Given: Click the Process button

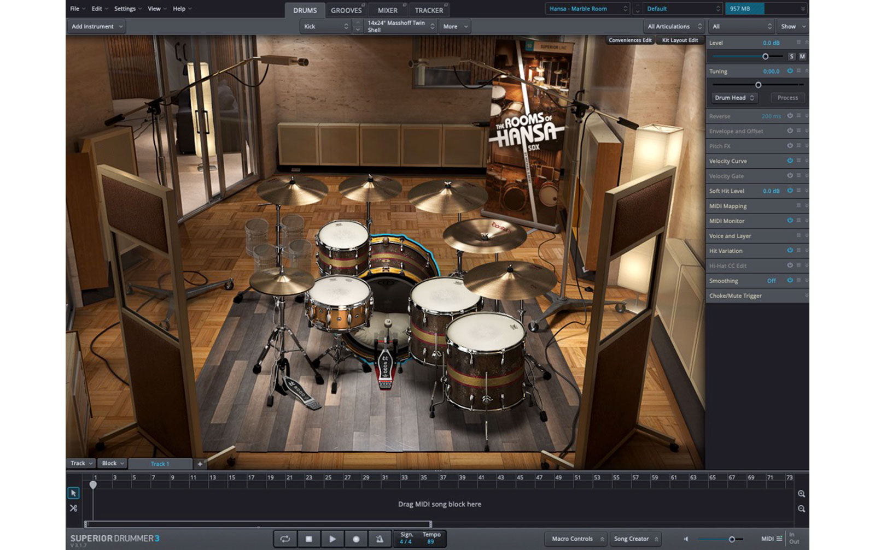Looking at the screenshot, I should (787, 98).
